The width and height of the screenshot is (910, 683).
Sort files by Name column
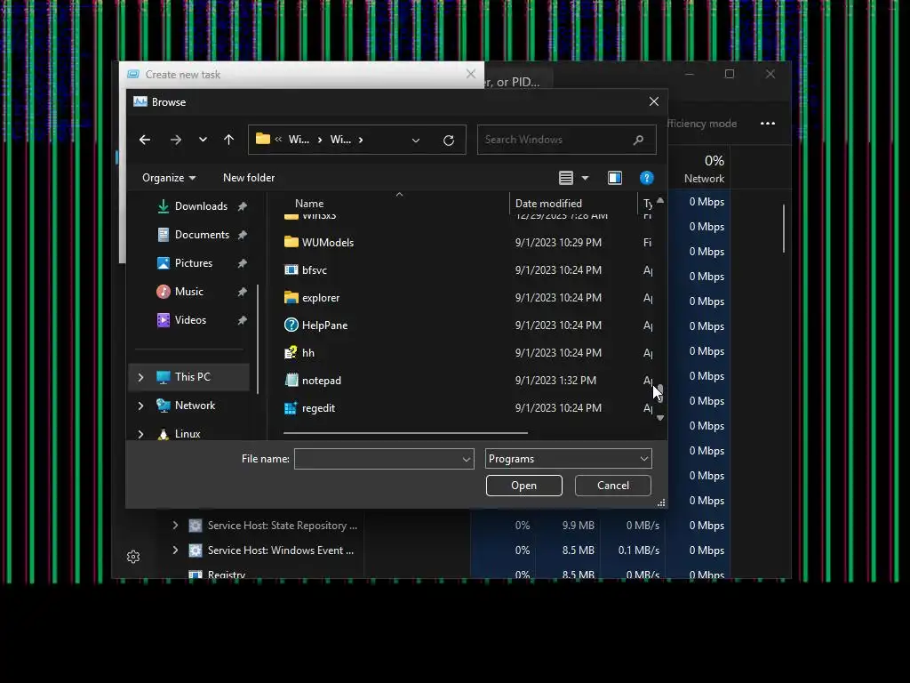[309, 204]
